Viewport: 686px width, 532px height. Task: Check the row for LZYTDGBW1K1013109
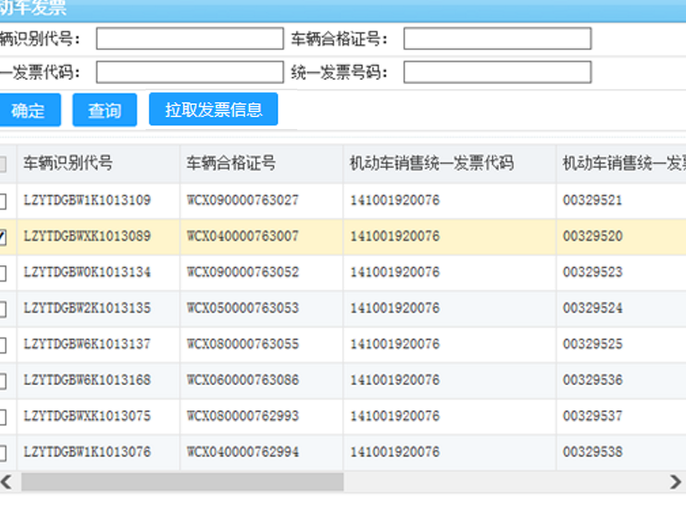pos(3,201)
